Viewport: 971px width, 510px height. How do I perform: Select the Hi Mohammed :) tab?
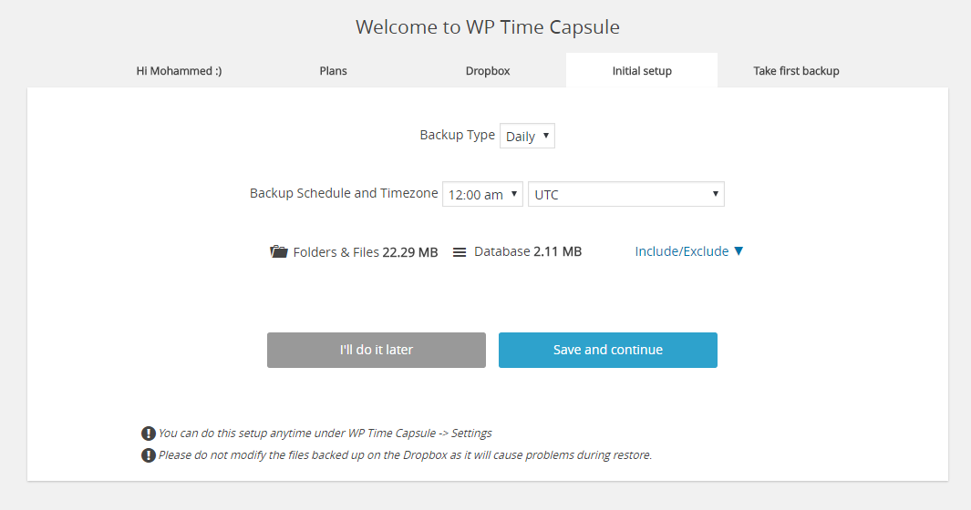tap(179, 70)
